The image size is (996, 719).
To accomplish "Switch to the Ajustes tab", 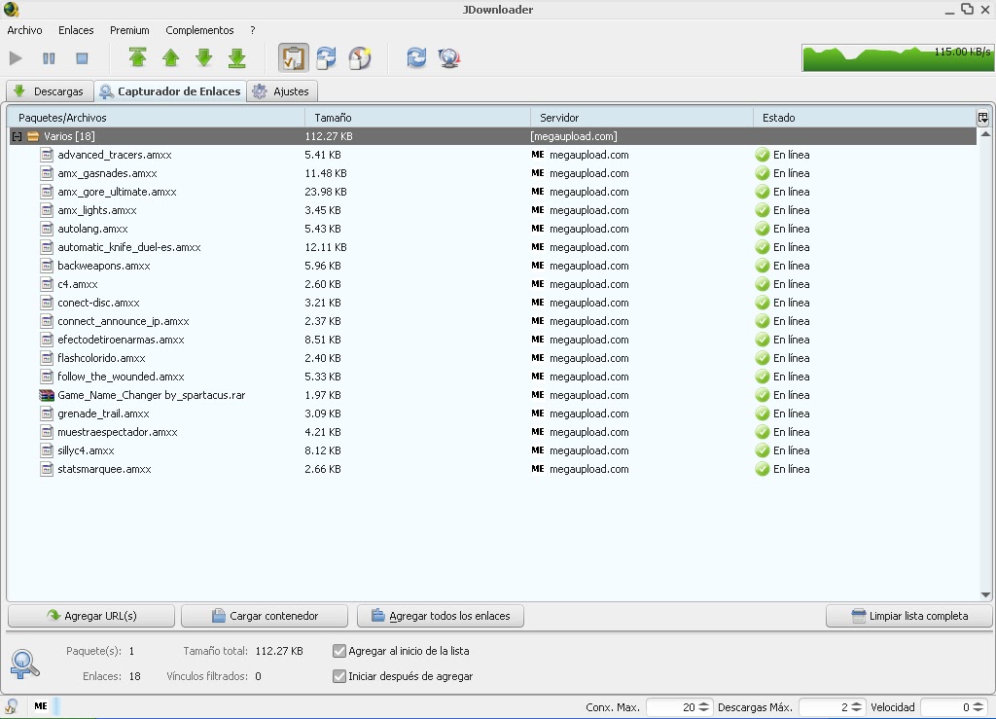I will coord(281,91).
